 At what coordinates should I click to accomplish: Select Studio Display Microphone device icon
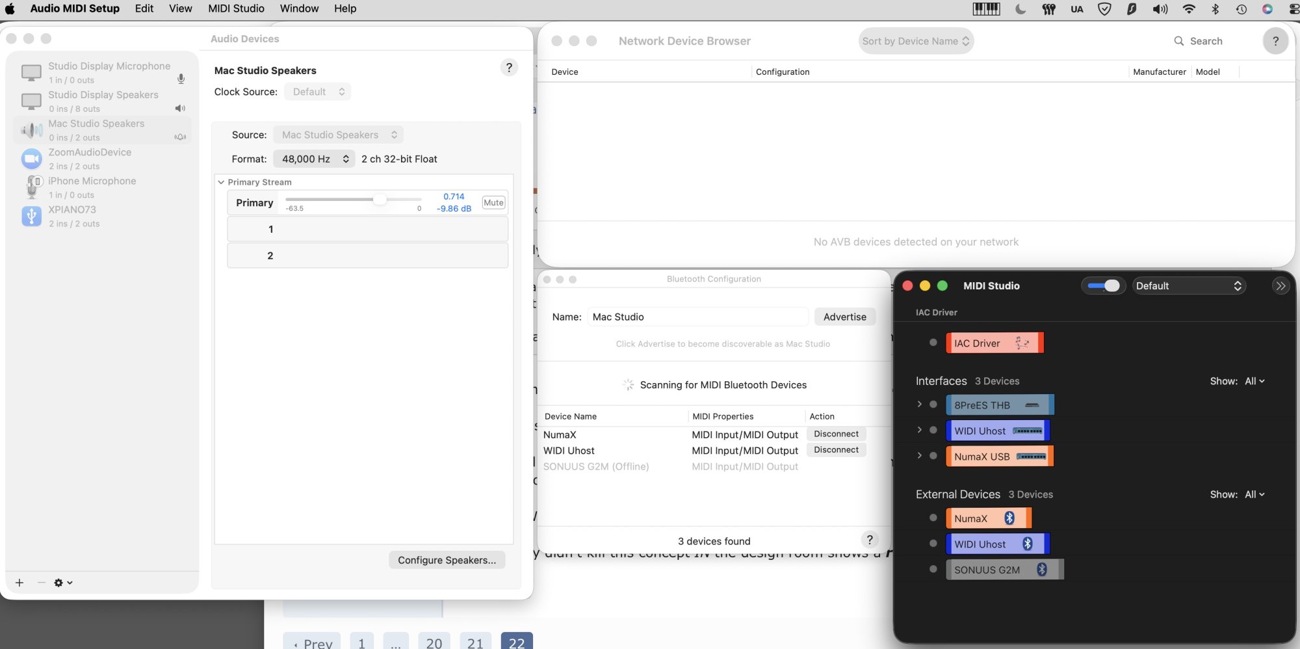coord(31,72)
